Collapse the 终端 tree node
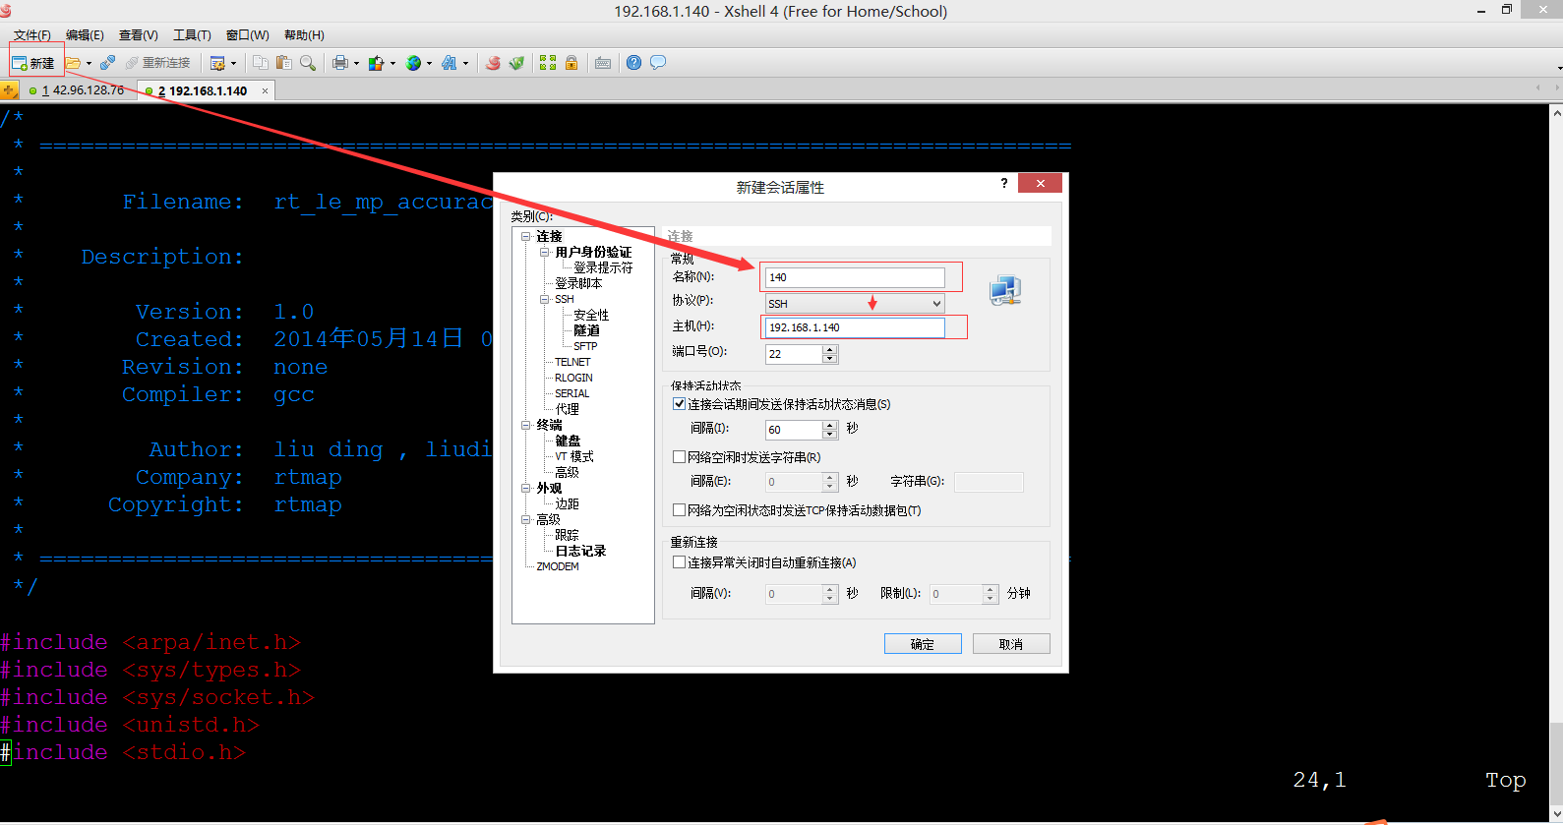This screenshot has width=1563, height=825. pos(526,425)
